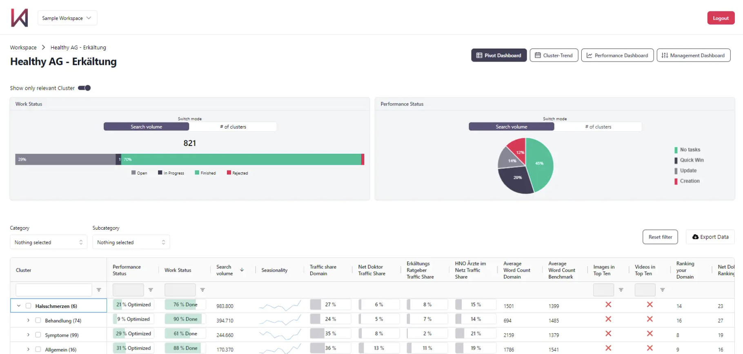Screen dimensions: 743x354
Task: Click the Export Data button
Action: pos(710,237)
